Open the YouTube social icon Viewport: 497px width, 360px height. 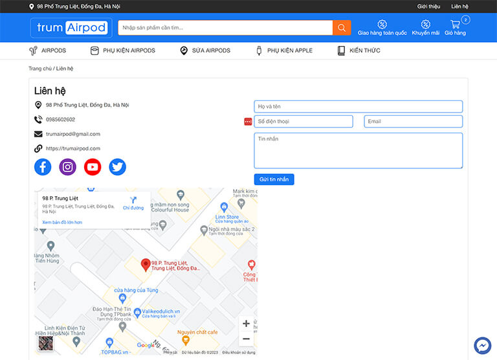[93, 167]
